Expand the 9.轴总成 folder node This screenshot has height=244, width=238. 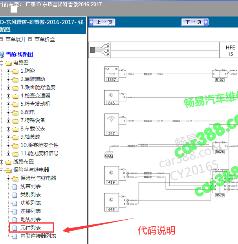click(8, 137)
